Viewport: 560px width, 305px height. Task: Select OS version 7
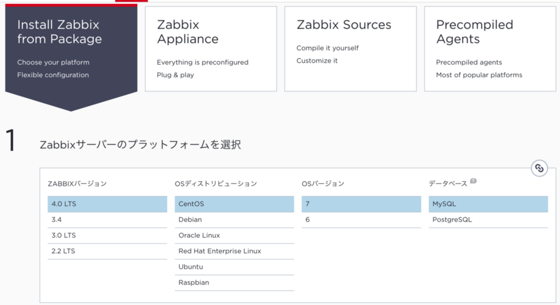tap(361, 204)
